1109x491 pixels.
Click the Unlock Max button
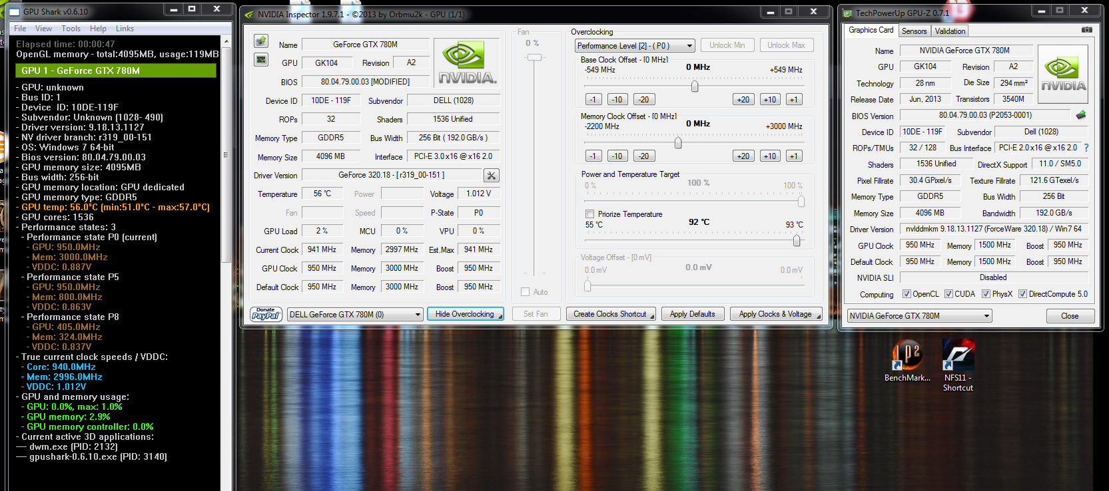click(786, 45)
